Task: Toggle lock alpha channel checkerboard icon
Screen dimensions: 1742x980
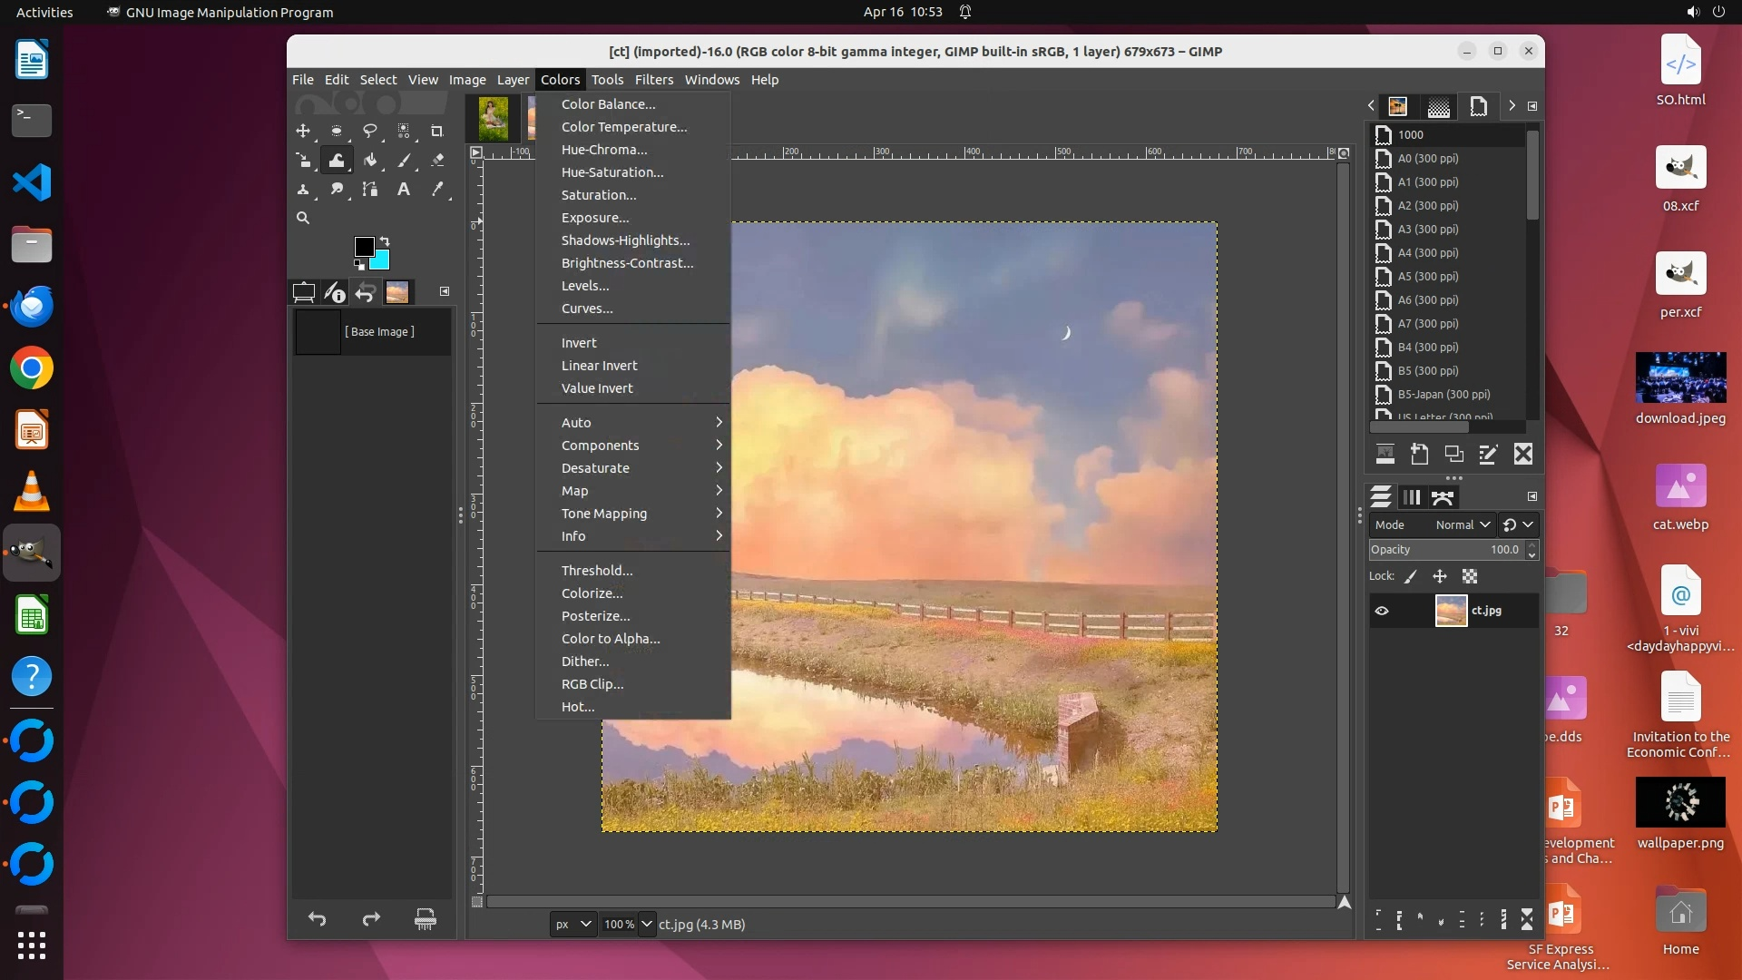Action: [x=1470, y=576]
